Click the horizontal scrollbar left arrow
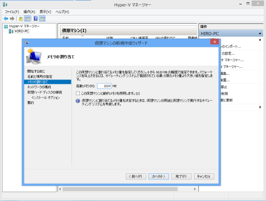 60,189
